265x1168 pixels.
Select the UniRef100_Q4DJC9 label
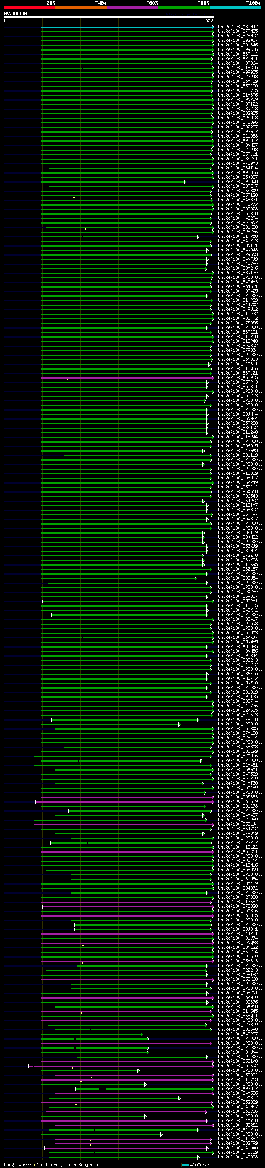point(238,1153)
